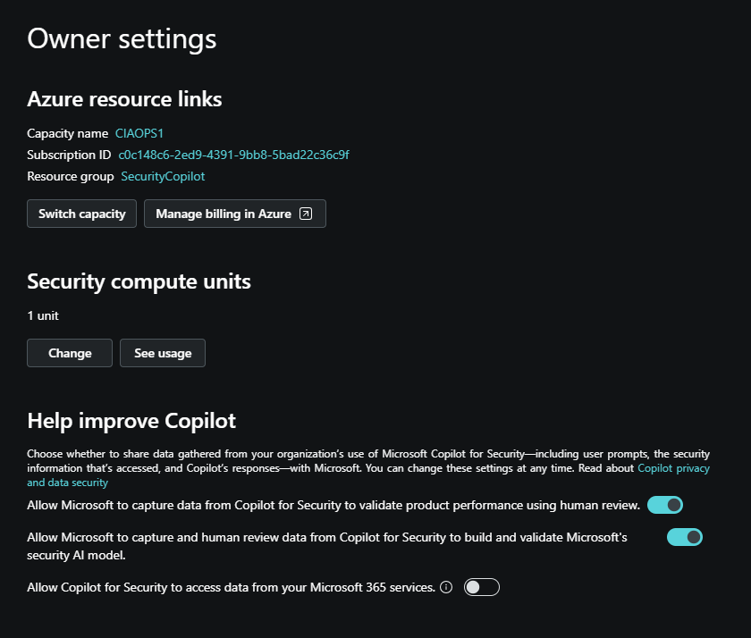Image resolution: width=751 pixels, height=638 pixels.
Task: Click the Help improve Copilot heading
Action: [131, 421]
